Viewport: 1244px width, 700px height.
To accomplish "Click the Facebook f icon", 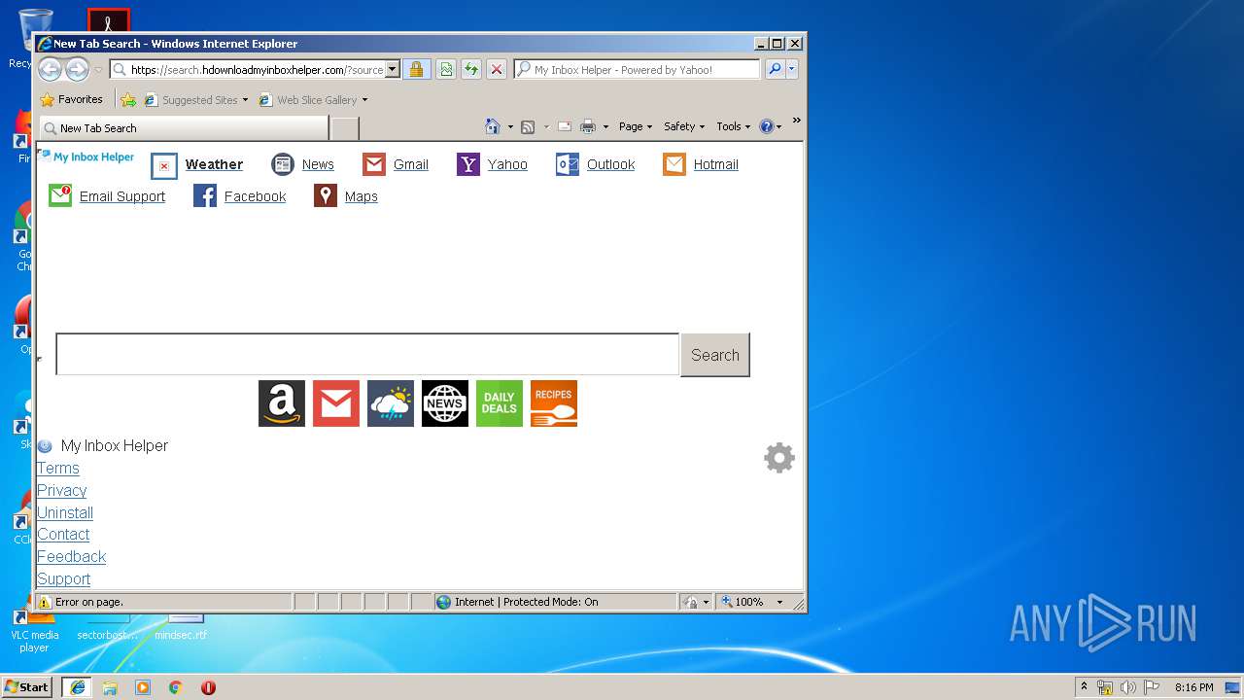I will click(205, 195).
